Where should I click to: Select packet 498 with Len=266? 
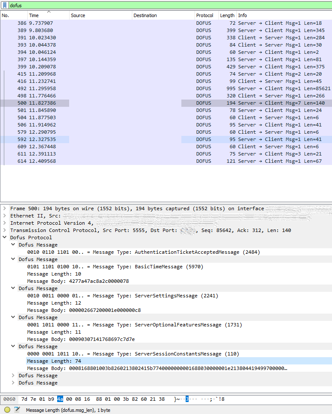[166, 96]
